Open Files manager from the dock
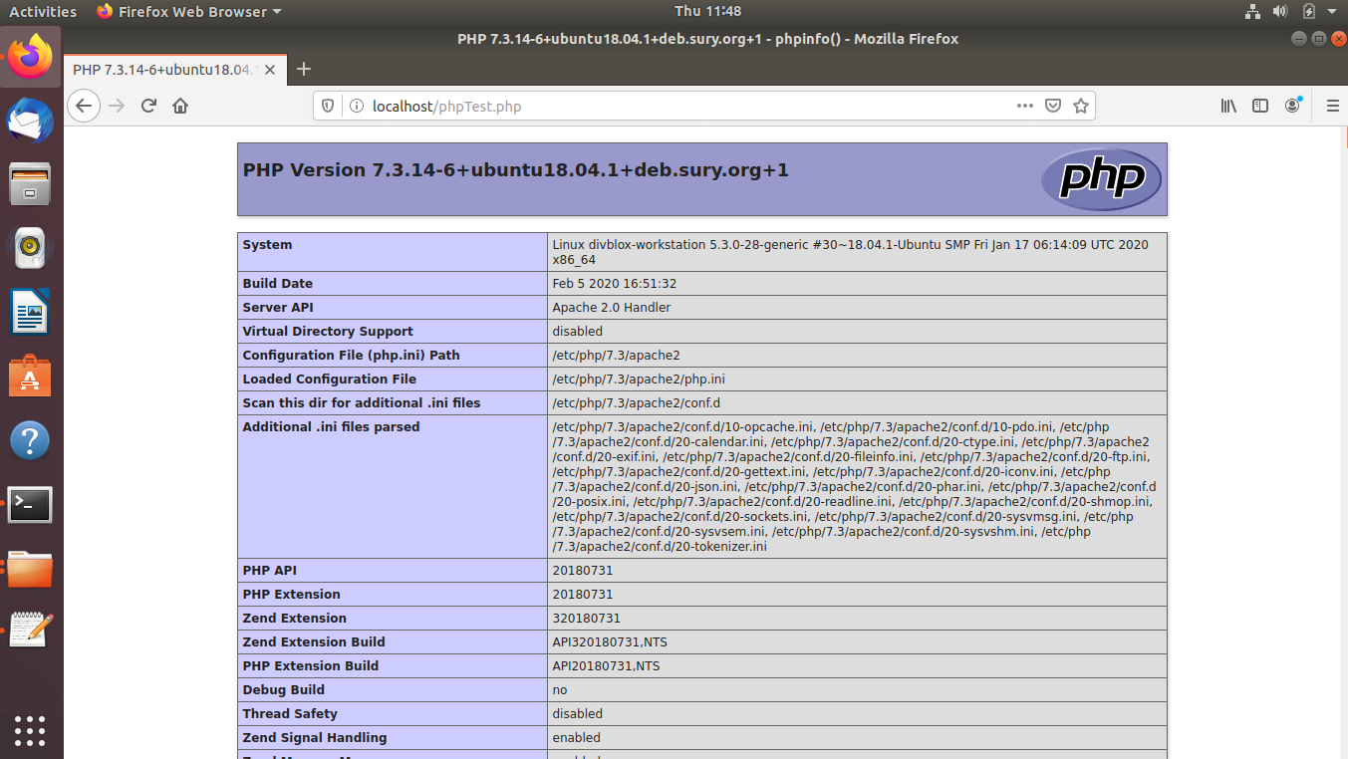Screen dimensions: 1348x759 [x=30, y=184]
